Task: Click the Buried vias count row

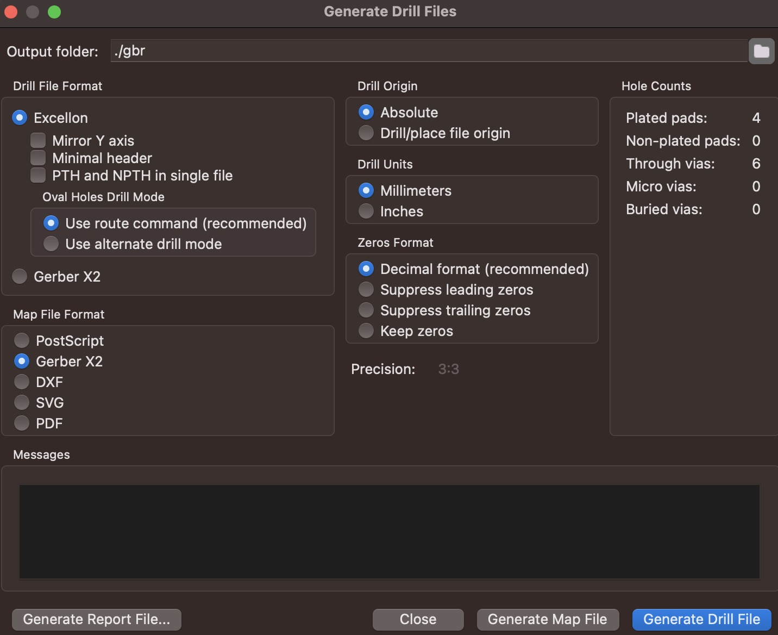Action: point(693,209)
